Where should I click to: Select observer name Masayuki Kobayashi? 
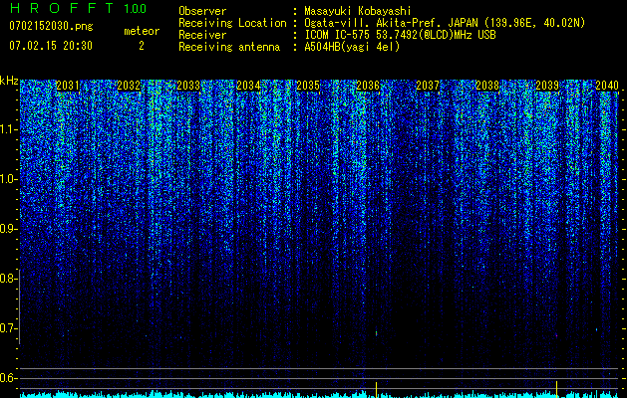[357, 11]
